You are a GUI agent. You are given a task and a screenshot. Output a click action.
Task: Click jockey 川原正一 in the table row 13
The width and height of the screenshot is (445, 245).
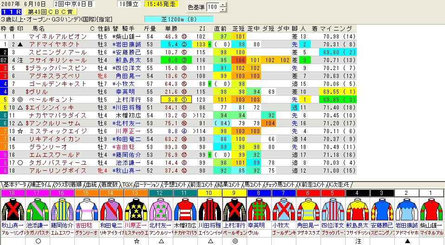[128, 131]
